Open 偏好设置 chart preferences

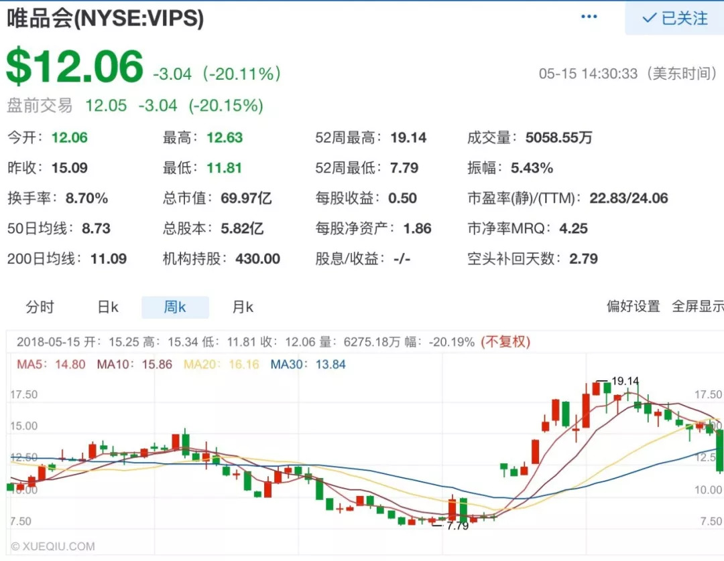click(x=633, y=306)
